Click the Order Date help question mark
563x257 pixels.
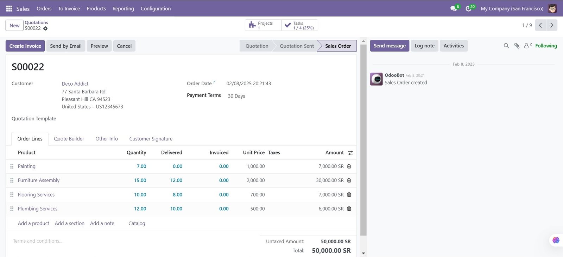(214, 82)
